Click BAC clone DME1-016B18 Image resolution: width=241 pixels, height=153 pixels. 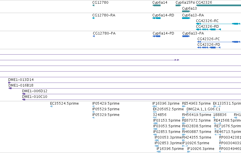click(21, 85)
